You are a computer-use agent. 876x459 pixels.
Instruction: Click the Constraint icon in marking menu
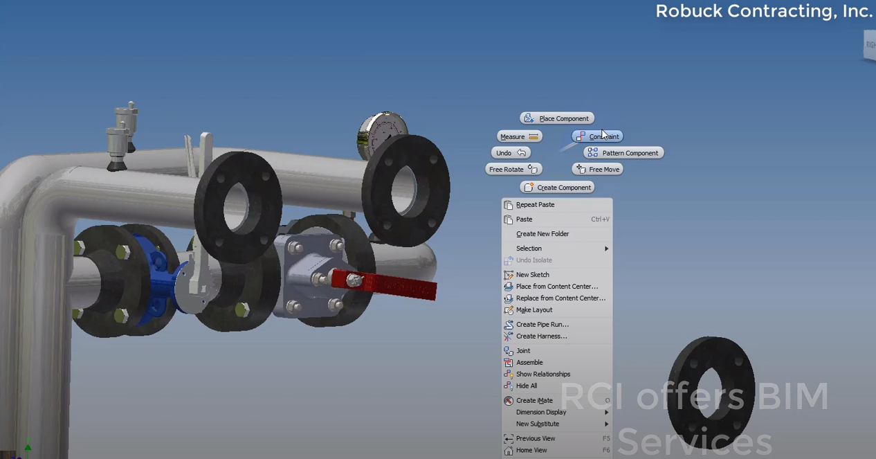(581, 136)
